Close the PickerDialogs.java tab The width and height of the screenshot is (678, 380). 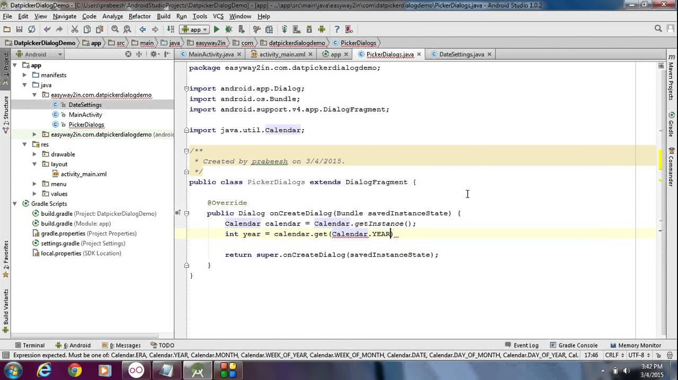419,54
